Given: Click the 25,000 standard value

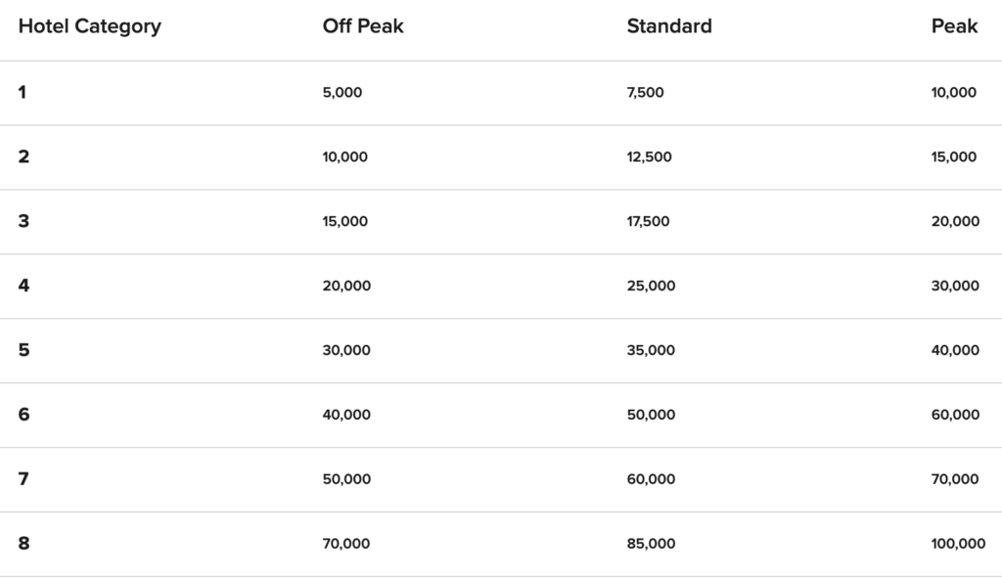Looking at the screenshot, I should coord(651,287).
